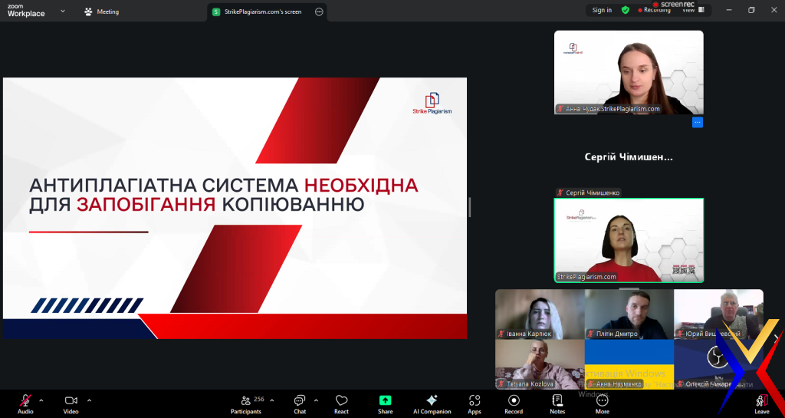
Task: Select StrikePlagiarism.com's screen tab
Action: [257, 12]
